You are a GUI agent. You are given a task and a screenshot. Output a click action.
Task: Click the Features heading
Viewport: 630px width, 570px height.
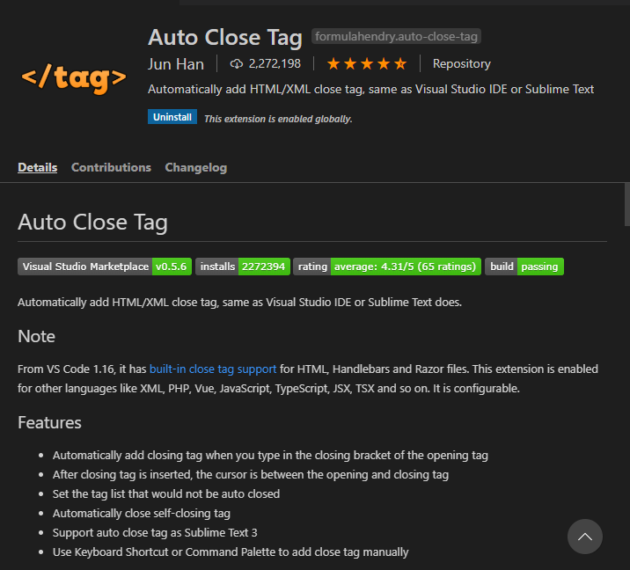pos(49,422)
